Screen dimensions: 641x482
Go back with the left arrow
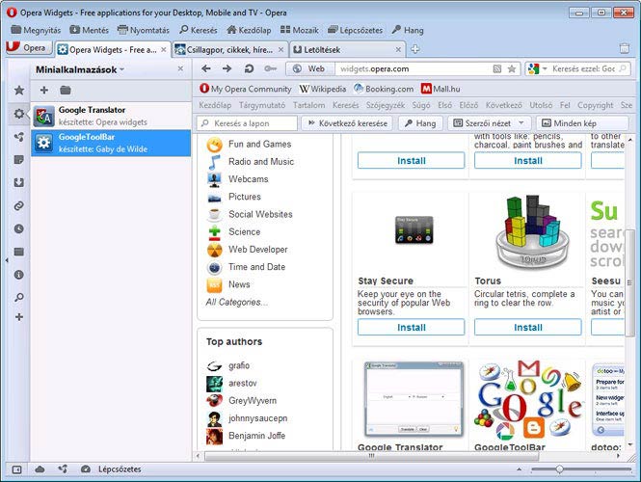(206, 68)
